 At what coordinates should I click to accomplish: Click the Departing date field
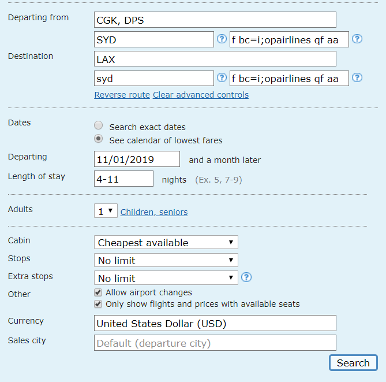click(137, 160)
